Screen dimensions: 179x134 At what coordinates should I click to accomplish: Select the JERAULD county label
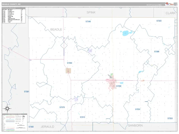pyautogui.click(x=47, y=126)
